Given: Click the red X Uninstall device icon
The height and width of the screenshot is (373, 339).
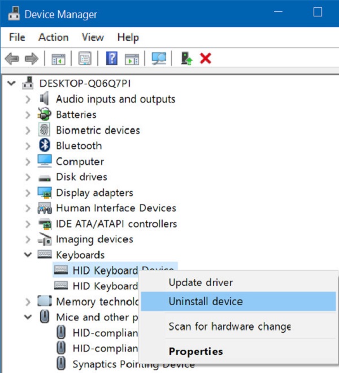Looking at the screenshot, I should tap(206, 58).
